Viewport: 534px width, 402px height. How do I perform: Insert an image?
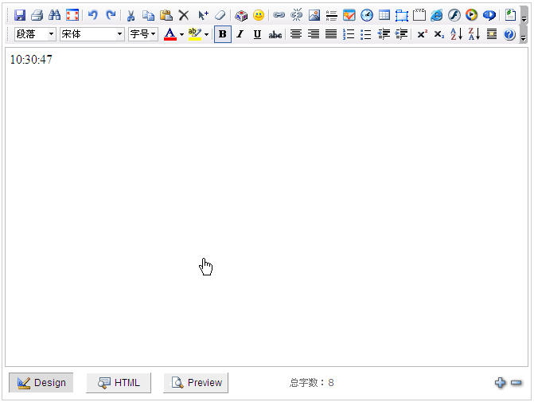(314, 15)
